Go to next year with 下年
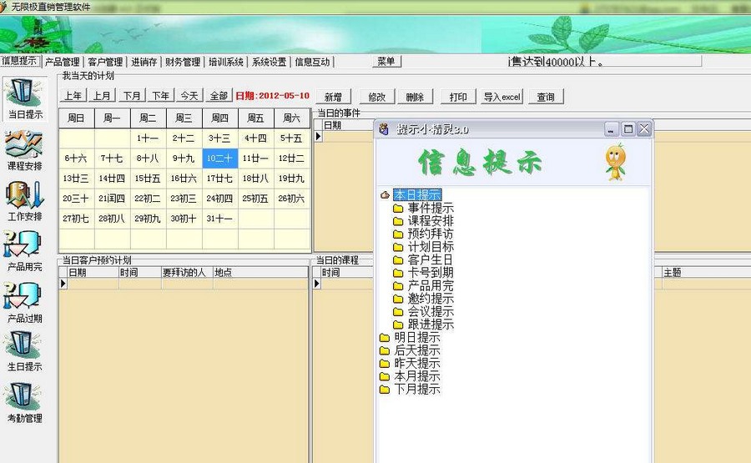The height and width of the screenshot is (463, 751). coord(160,96)
